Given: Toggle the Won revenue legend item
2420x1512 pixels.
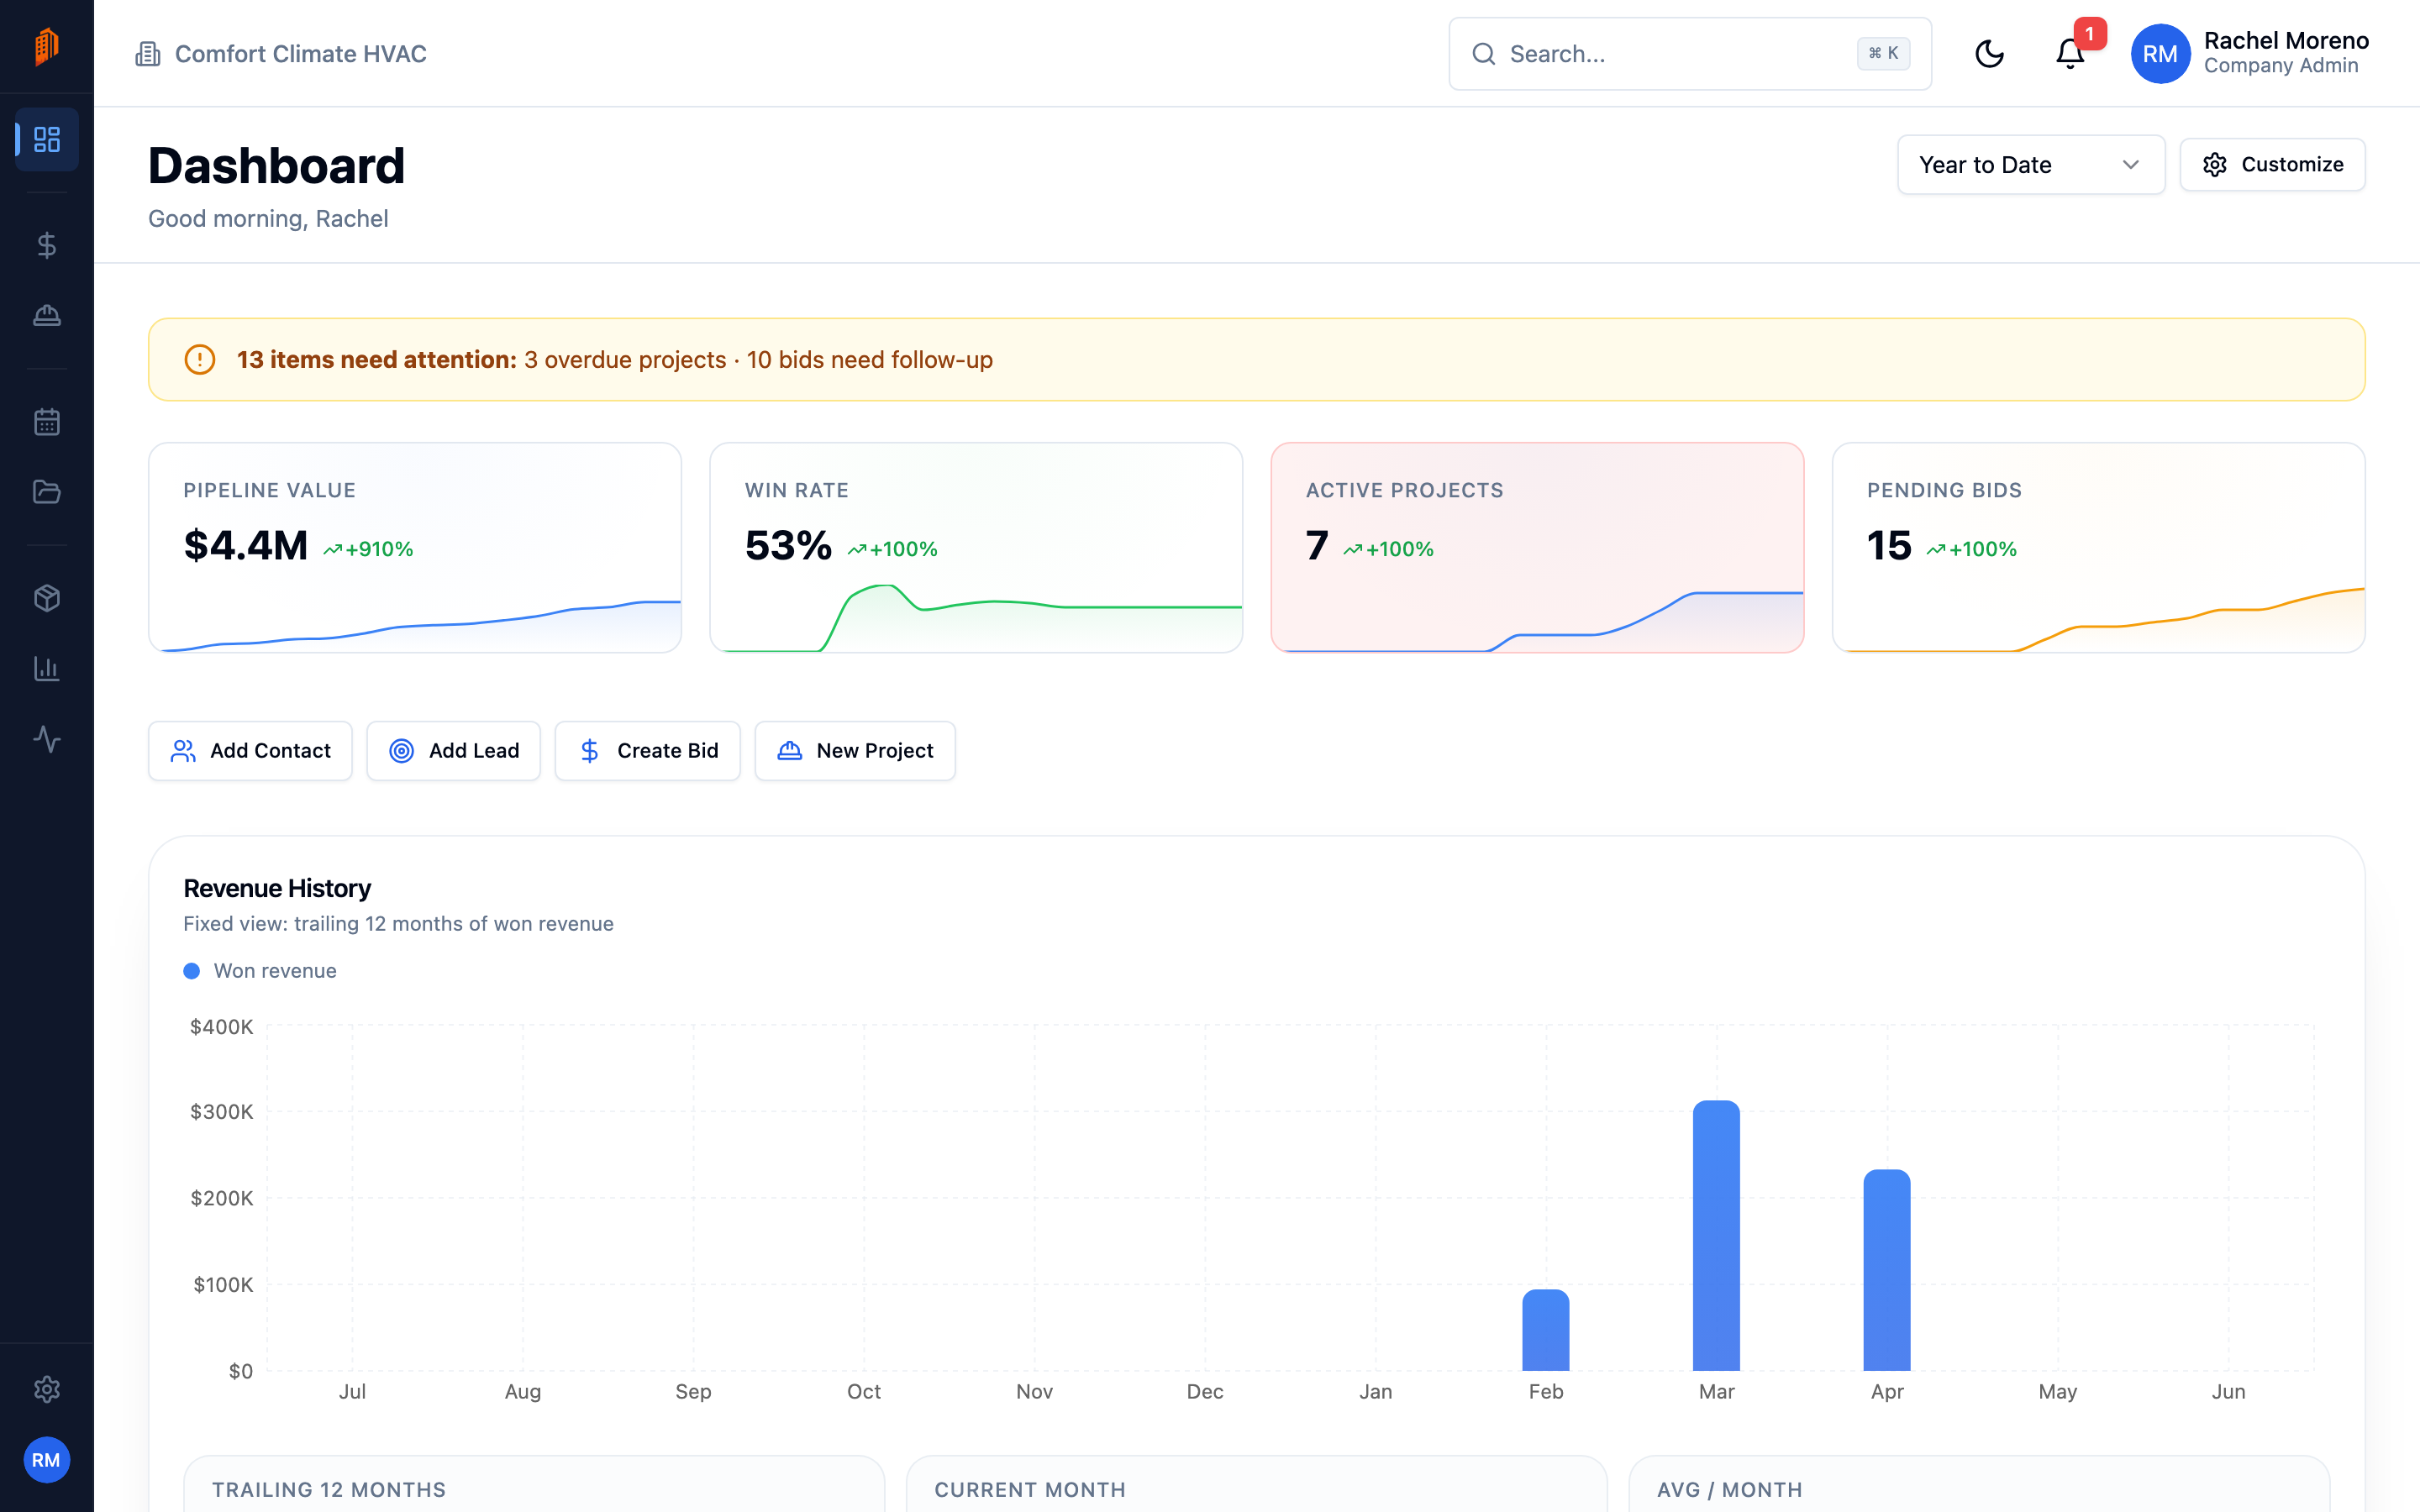Looking at the screenshot, I should point(260,971).
